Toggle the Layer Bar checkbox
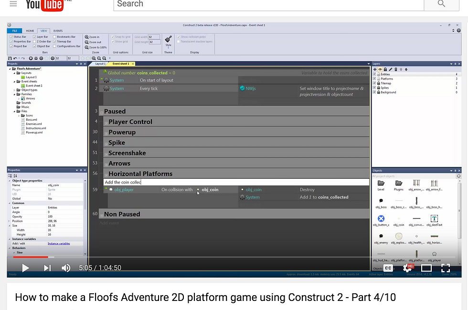 tap(34, 37)
